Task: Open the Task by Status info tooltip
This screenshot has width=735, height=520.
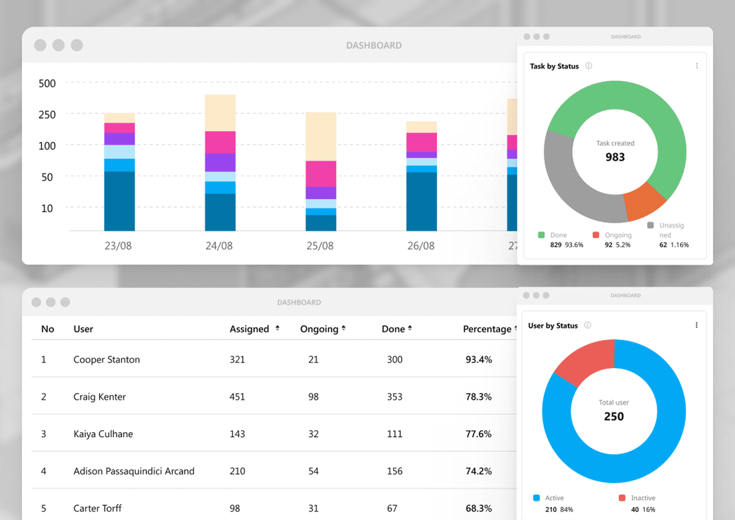Action: click(x=588, y=66)
